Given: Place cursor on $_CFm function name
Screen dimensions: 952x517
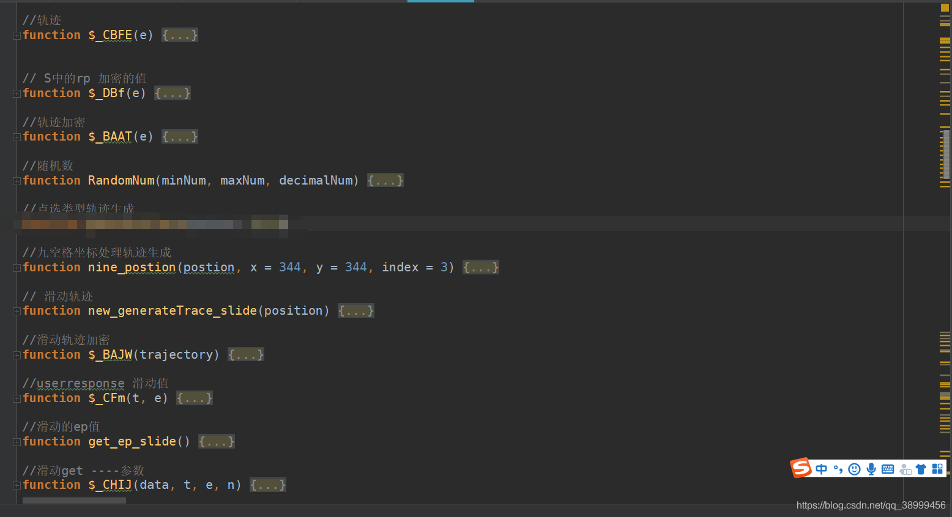Looking at the screenshot, I should (106, 398).
